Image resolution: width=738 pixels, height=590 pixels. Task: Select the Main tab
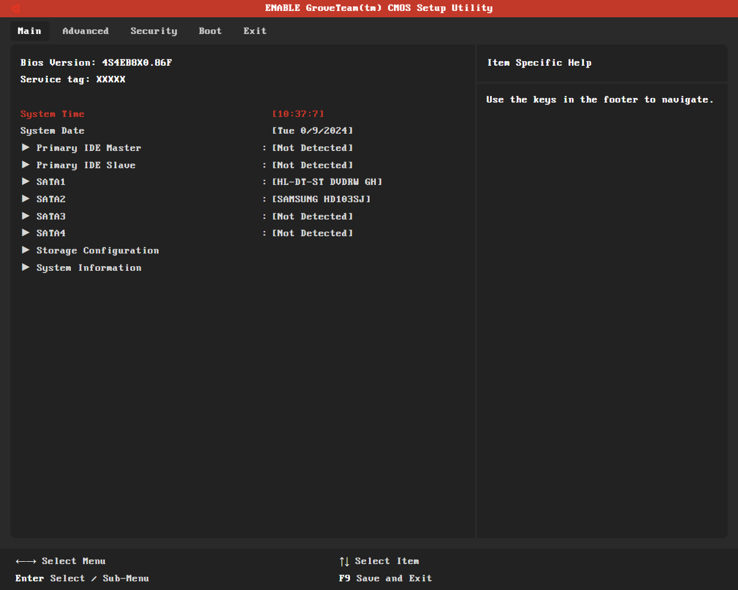coord(29,31)
